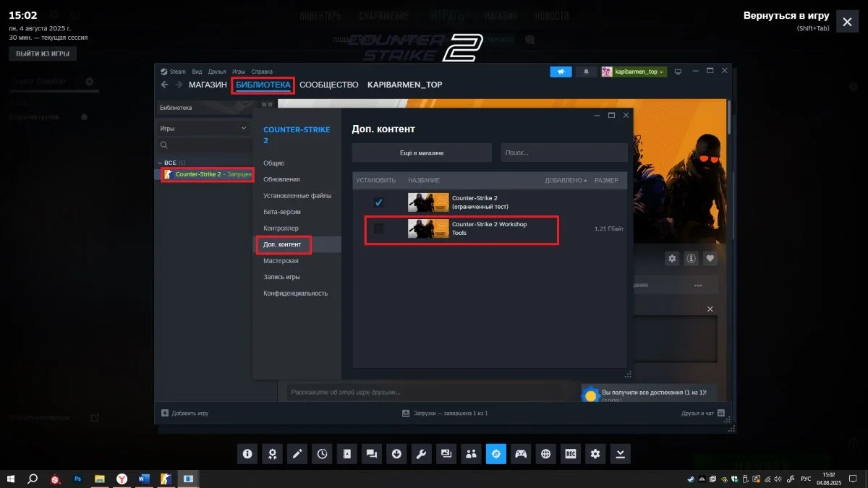Click the Big Picture mode monitor icon
The image size is (868, 488).
[x=678, y=72]
